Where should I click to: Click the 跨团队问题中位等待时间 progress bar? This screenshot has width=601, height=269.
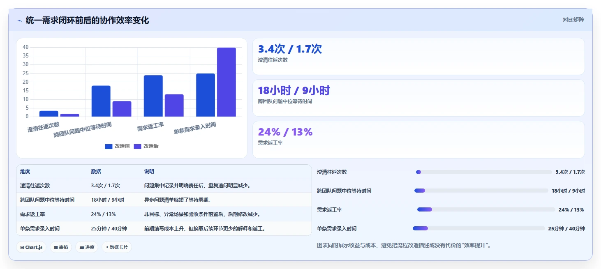coord(481,191)
